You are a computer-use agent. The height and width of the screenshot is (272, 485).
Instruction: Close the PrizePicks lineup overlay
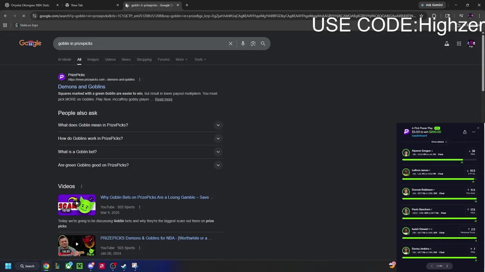[x=478, y=128]
